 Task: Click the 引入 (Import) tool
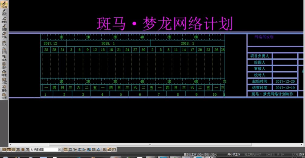(x=4, y=43)
